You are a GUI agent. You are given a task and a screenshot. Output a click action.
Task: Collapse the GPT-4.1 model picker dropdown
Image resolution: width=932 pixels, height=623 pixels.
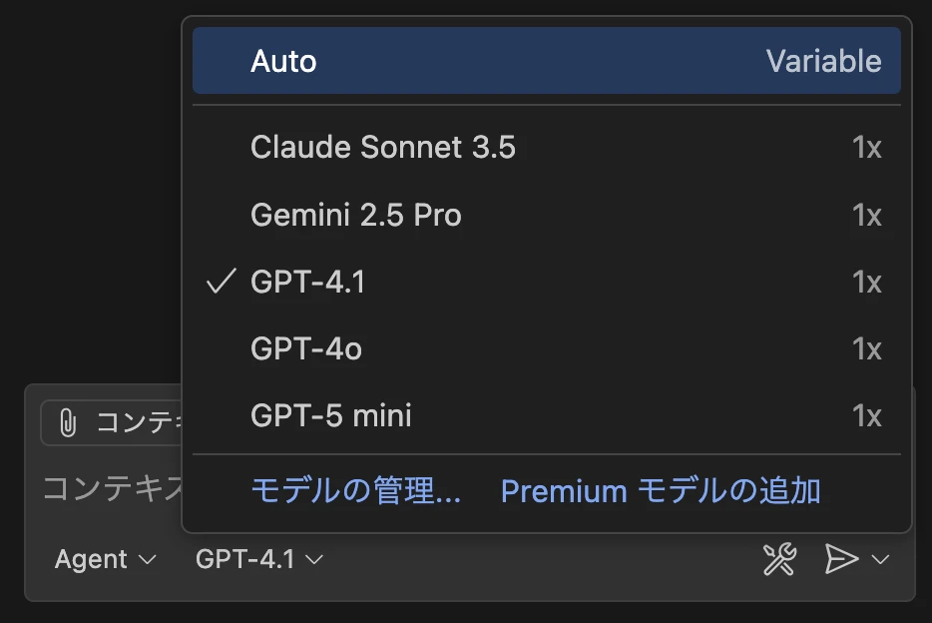pos(259,560)
